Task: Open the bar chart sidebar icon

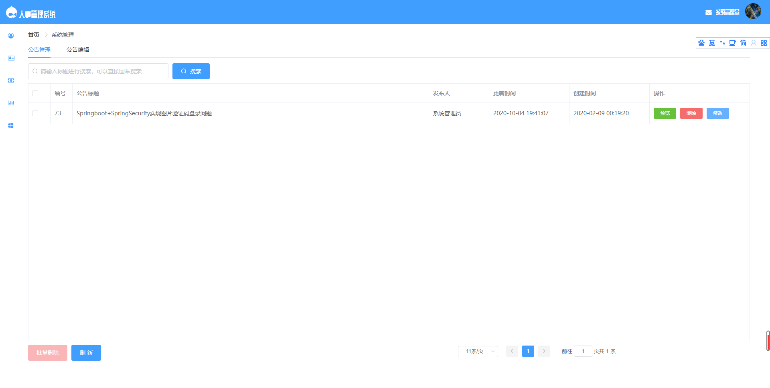Action: coord(11,103)
